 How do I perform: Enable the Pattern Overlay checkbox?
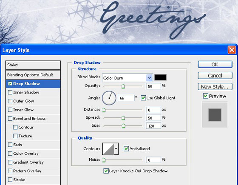click(x=10, y=171)
